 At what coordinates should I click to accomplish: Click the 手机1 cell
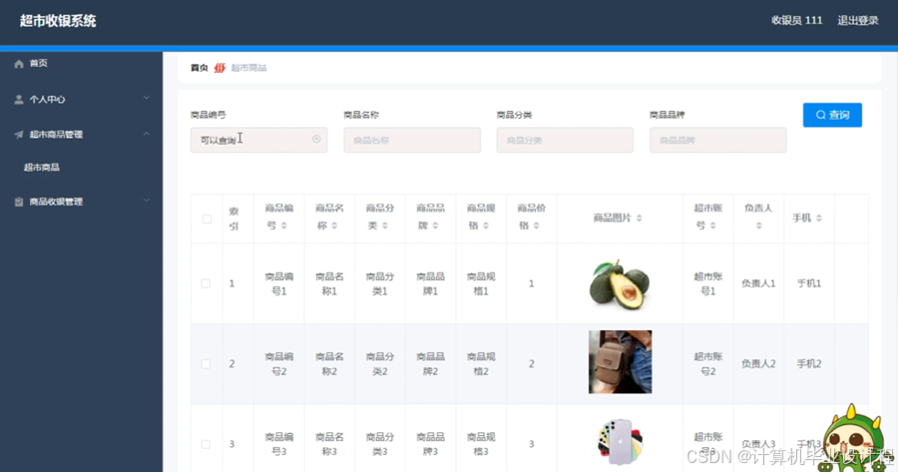point(808,283)
